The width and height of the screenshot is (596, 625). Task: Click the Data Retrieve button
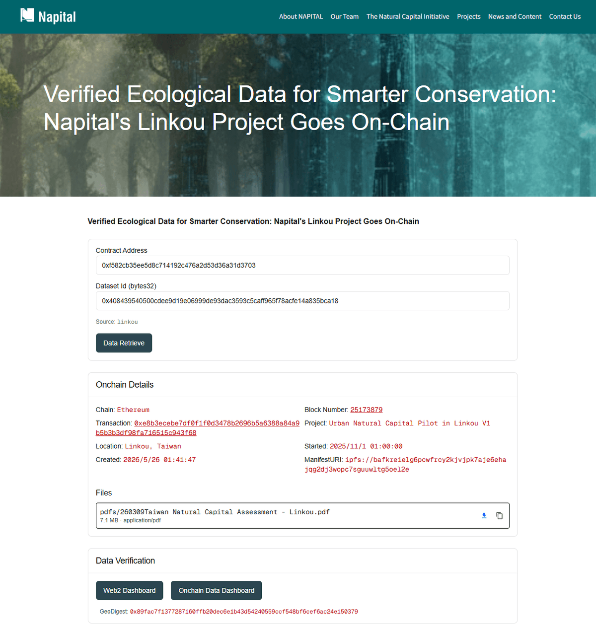point(124,343)
